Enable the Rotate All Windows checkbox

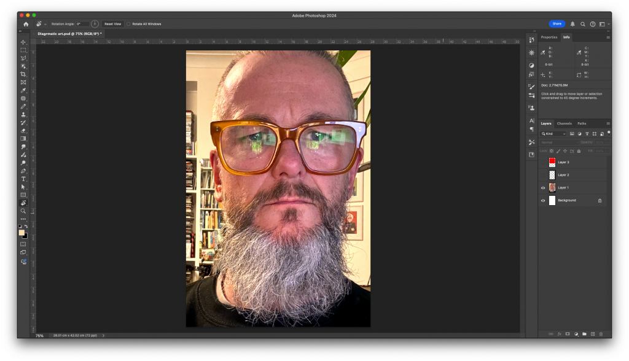click(x=128, y=24)
